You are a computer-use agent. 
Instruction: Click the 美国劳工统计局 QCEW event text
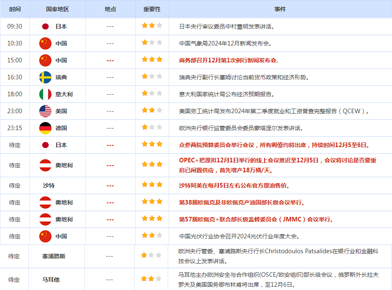pyautogui.click(x=274, y=111)
